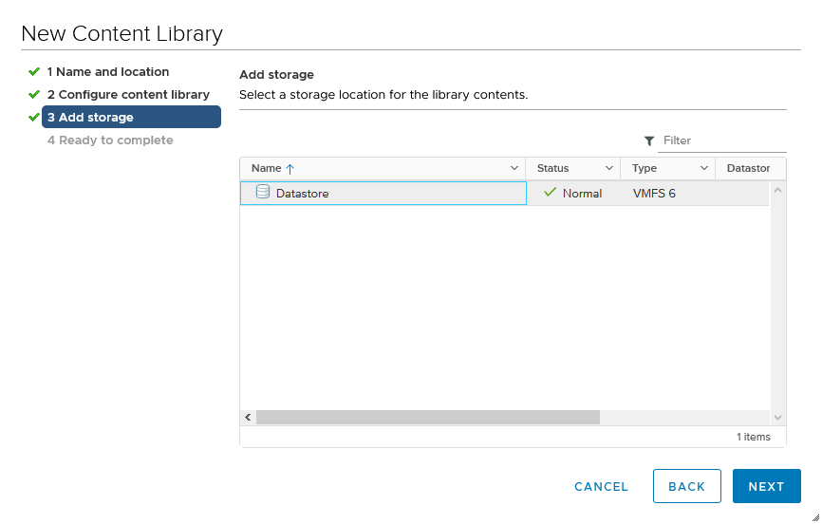
Task: Click the table's left horizontal scroll arrow
Action: click(248, 418)
